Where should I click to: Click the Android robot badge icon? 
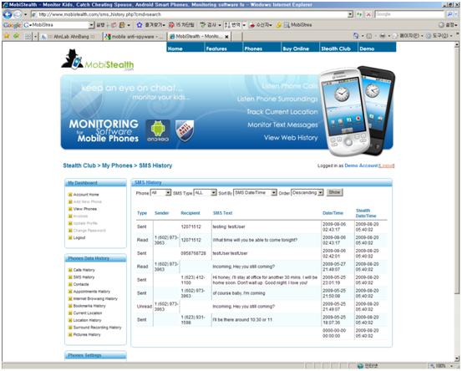[x=158, y=131]
